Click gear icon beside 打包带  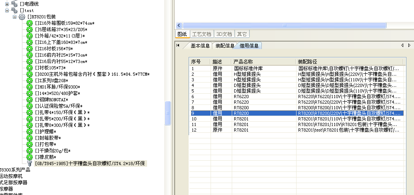coord(30,144)
